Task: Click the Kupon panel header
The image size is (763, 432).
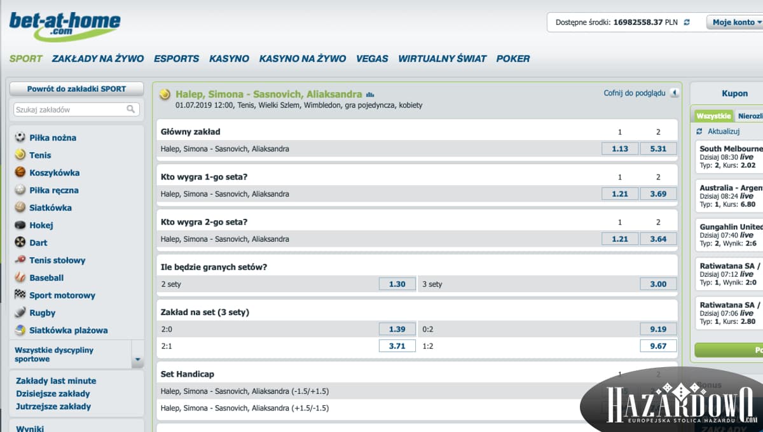Action: (x=734, y=93)
